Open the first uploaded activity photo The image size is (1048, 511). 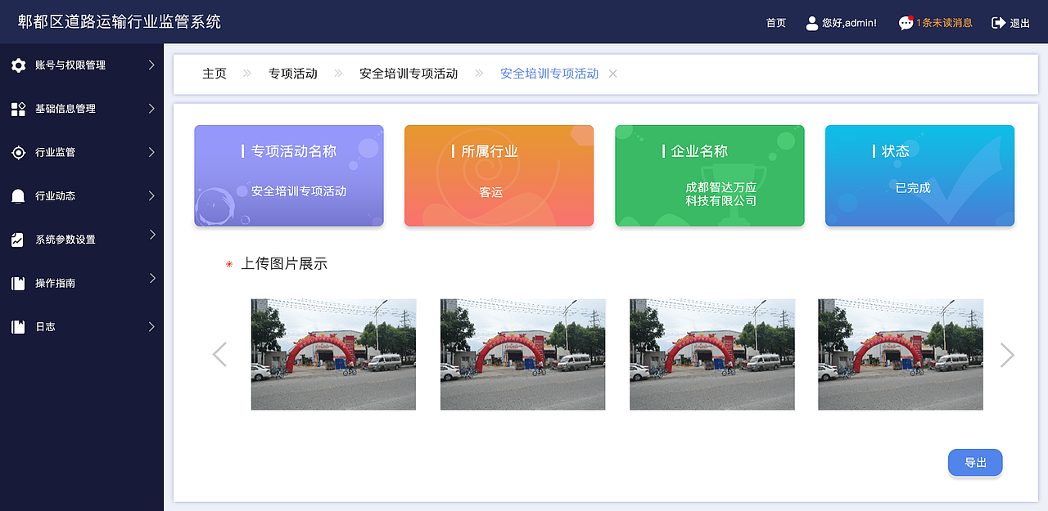pyautogui.click(x=332, y=354)
